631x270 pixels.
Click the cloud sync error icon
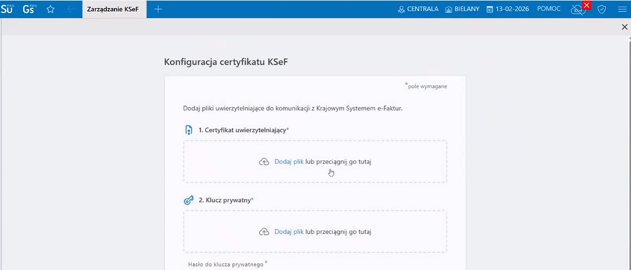(x=579, y=9)
